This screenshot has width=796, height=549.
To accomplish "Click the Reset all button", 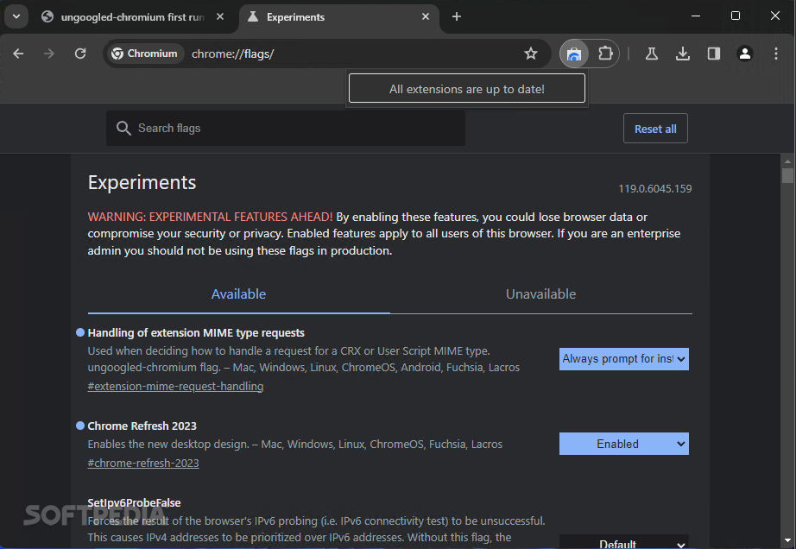I will click(x=655, y=129).
